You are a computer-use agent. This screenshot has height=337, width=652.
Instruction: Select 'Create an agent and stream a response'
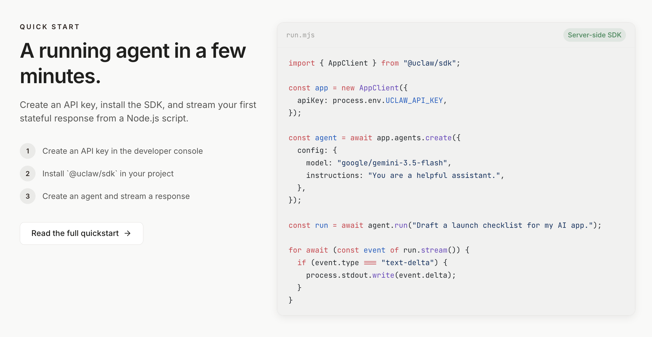[116, 196]
